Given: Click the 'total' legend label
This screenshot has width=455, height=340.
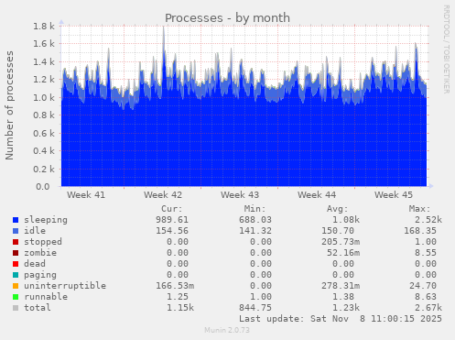Looking at the screenshot, I should click(38, 308).
